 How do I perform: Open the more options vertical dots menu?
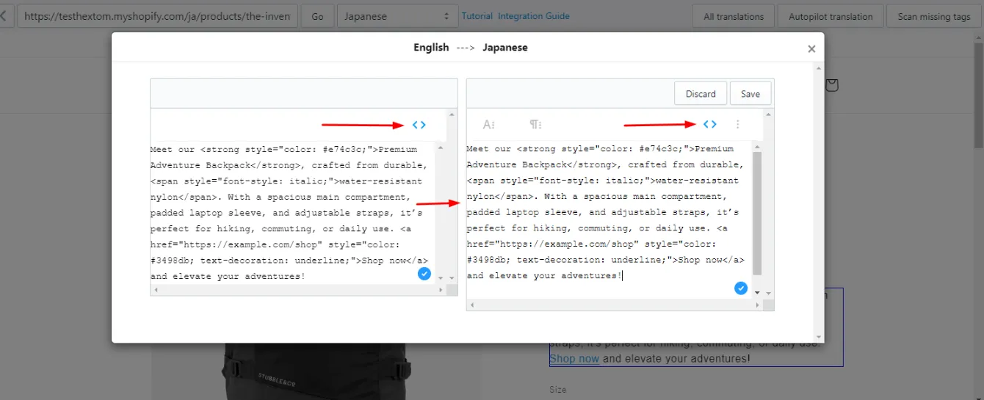click(738, 125)
